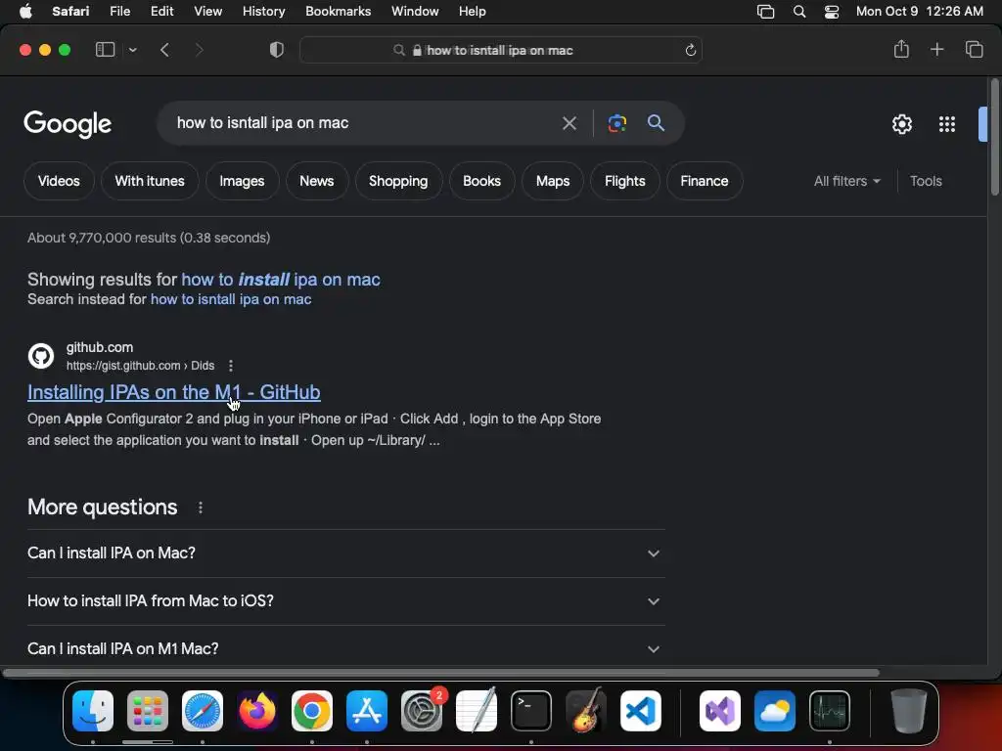Open Spotlight search in the menu bar
This screenshot has height=751, width=1002.
point(798,12)
